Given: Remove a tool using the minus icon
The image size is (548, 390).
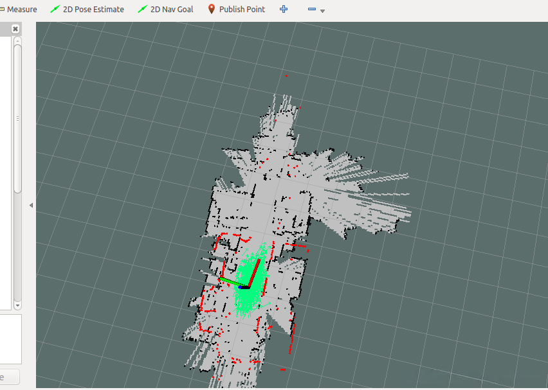Looking at the screenshot, I should [312, 10].
